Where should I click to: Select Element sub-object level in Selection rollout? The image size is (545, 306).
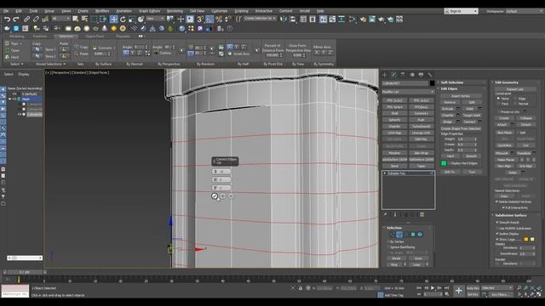420,235
